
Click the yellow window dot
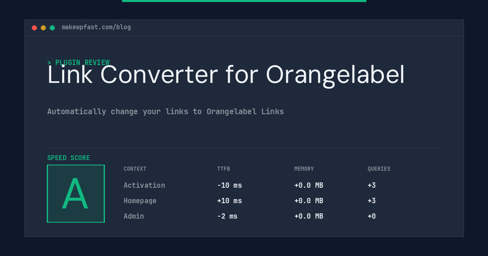43,28
